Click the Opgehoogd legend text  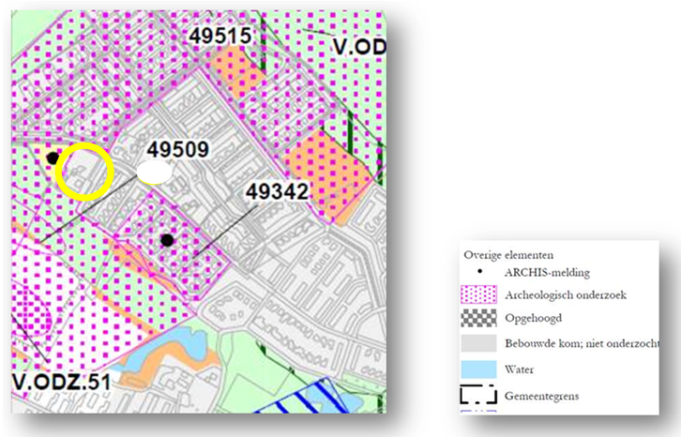[x=534, y=318]
